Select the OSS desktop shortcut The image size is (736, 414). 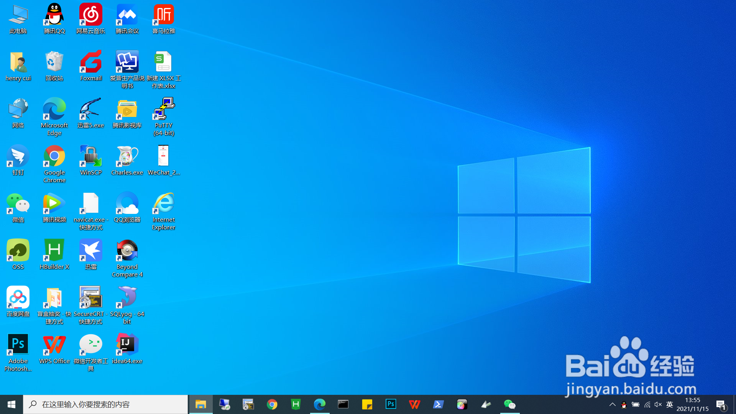[18, 255]
